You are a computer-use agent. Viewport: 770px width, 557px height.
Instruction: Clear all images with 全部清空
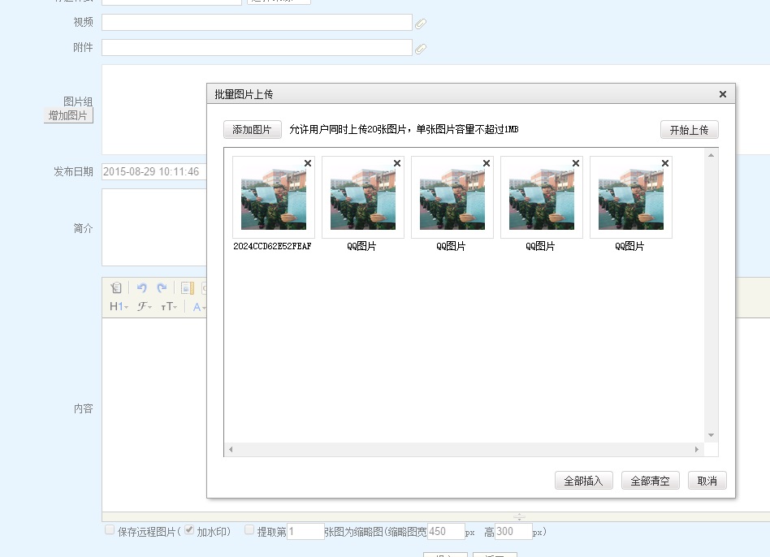click(x=650, y=481)
